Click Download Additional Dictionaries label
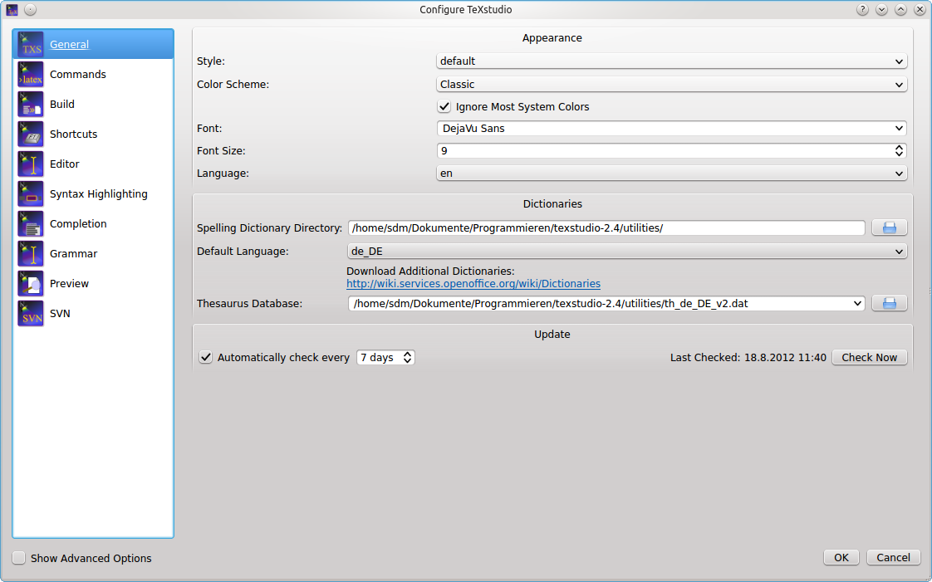 pyautogui.click(x=430, y=271)
